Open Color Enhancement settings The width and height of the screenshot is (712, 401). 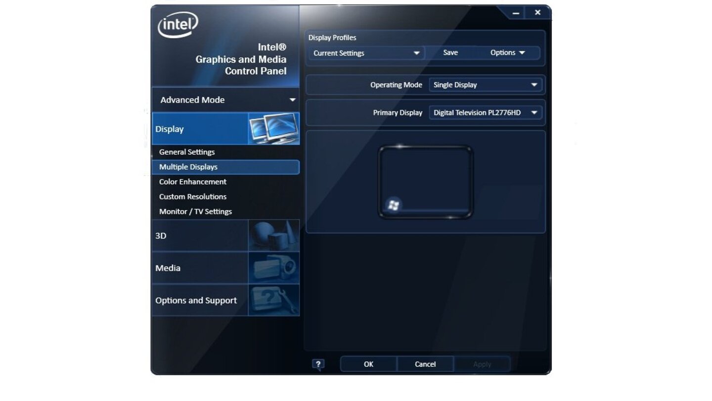coord(193,182)
